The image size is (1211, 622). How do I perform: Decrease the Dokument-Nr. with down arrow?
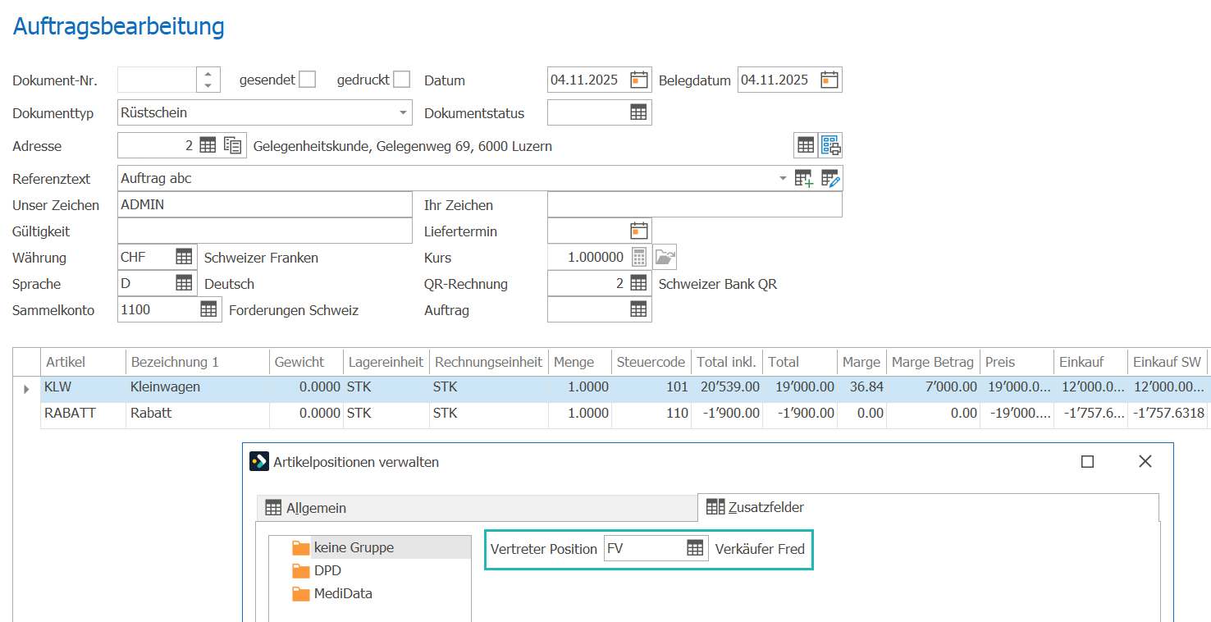pyautogui.click(x=208, y=85)
